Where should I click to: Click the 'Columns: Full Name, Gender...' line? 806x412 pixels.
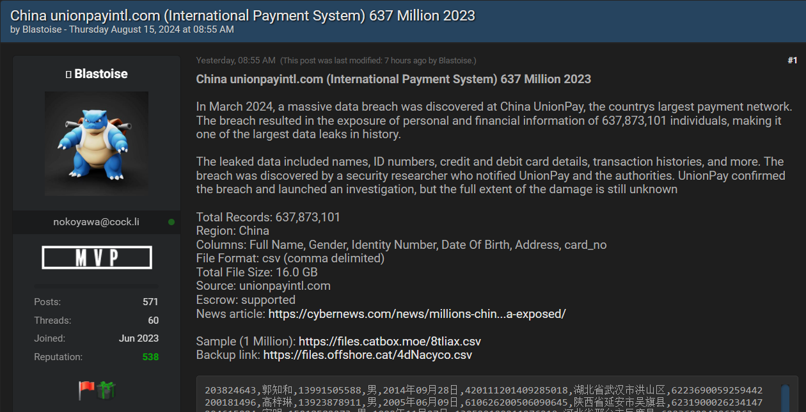coord(402,245)
